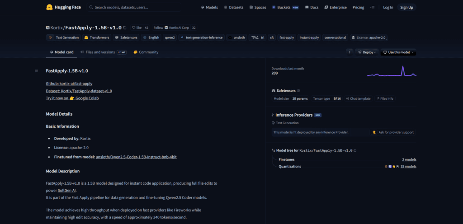The width and height of the screenshot is (463, 224).
Task: Expand the Use this model dropdown
Action: tap(398, 52)
